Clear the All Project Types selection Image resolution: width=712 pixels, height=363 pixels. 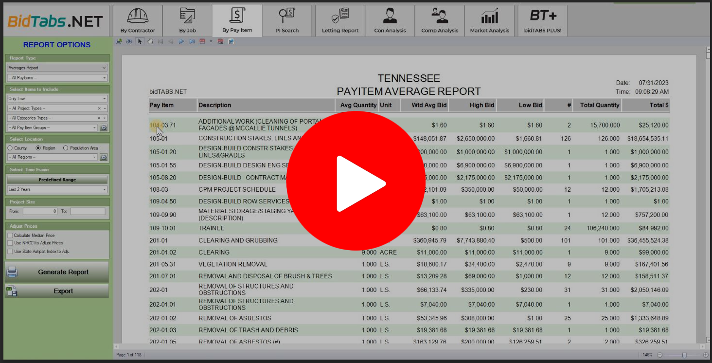99,109
